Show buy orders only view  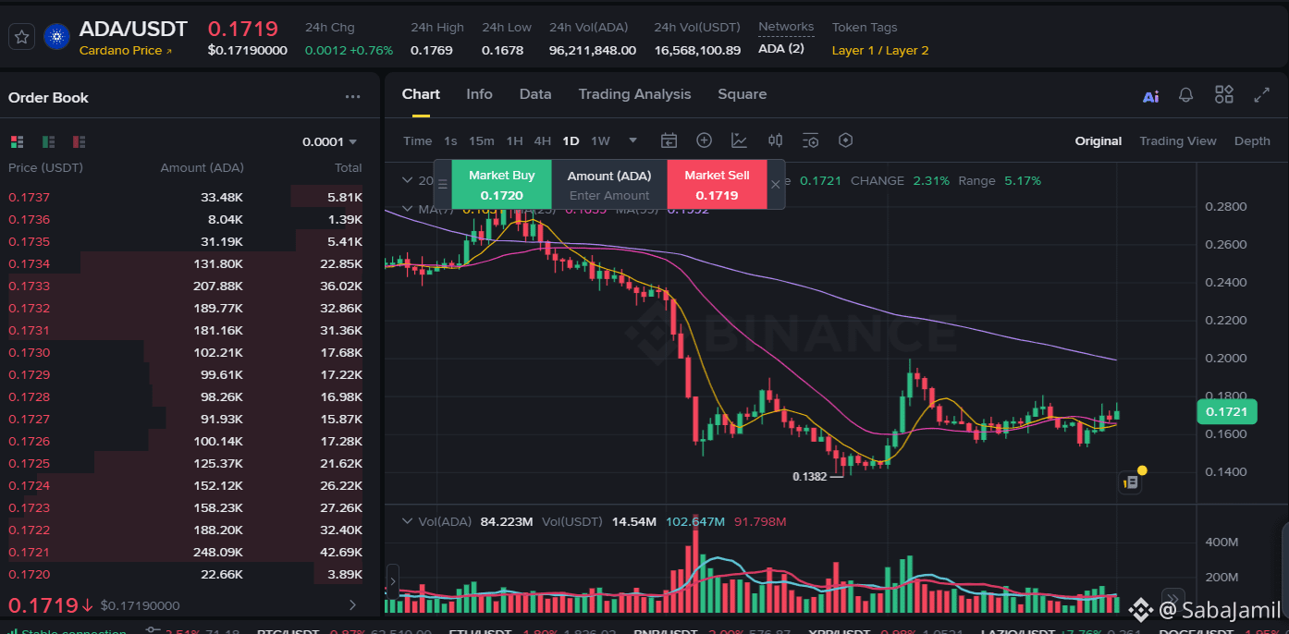click(48, 141)
